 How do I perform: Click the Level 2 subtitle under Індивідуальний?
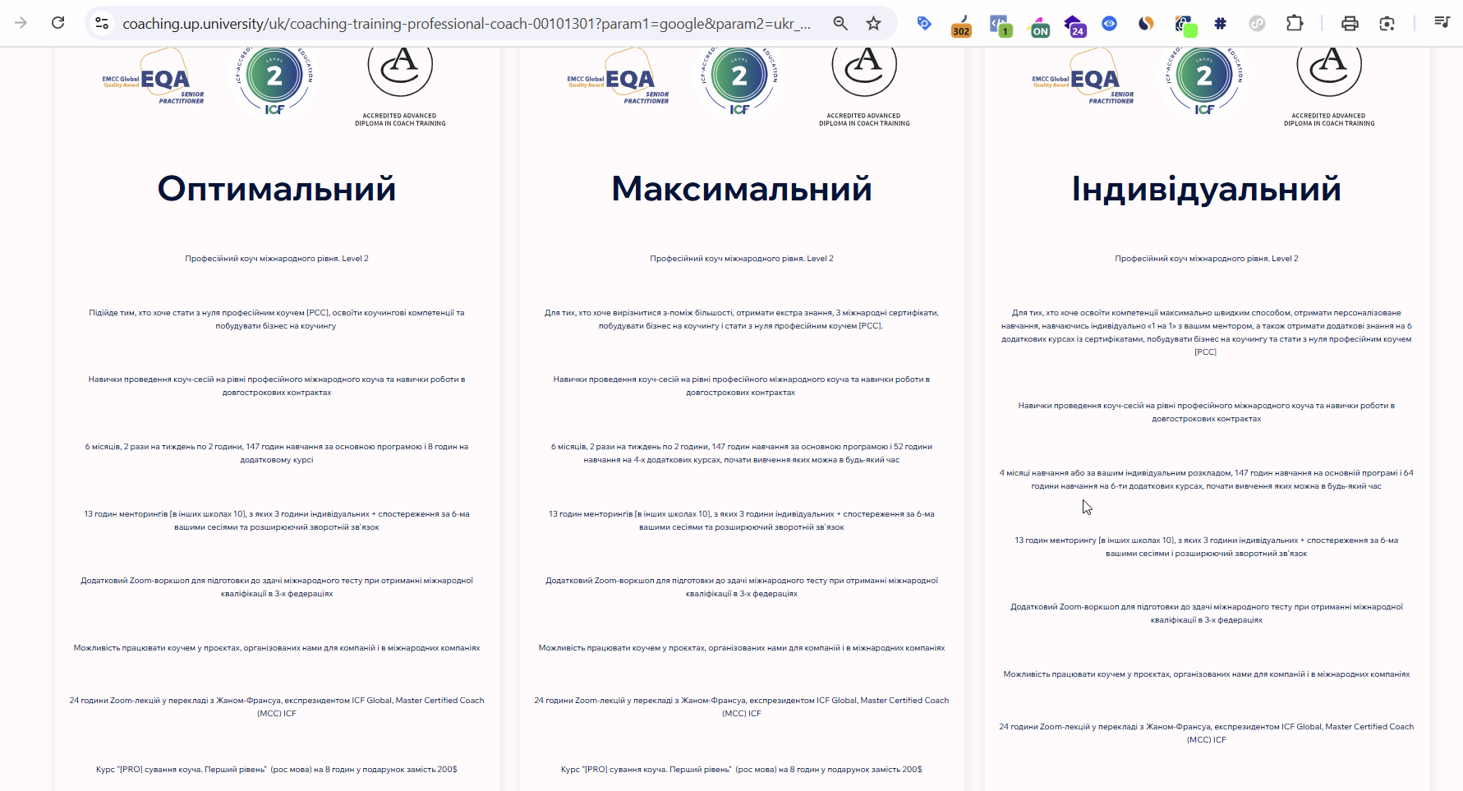(1207, 259)
